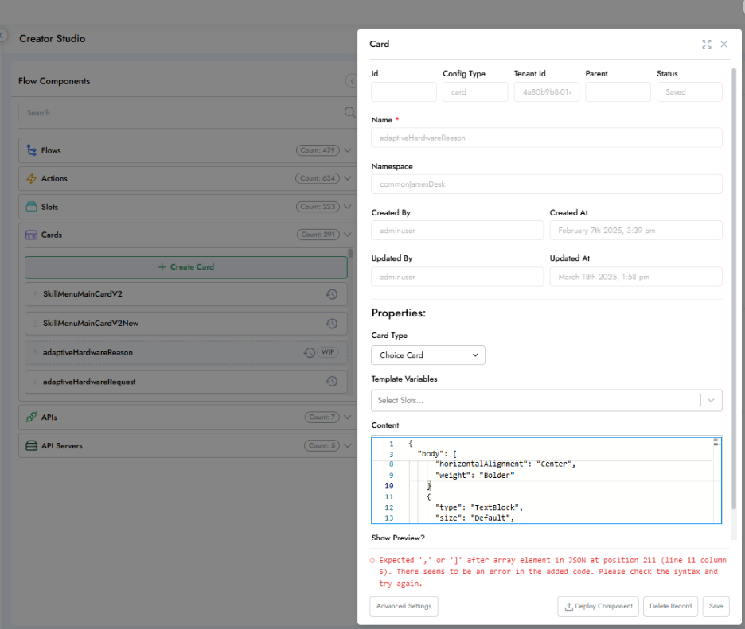
Task: Click the card Name input field
Action: tap(546, 138)
